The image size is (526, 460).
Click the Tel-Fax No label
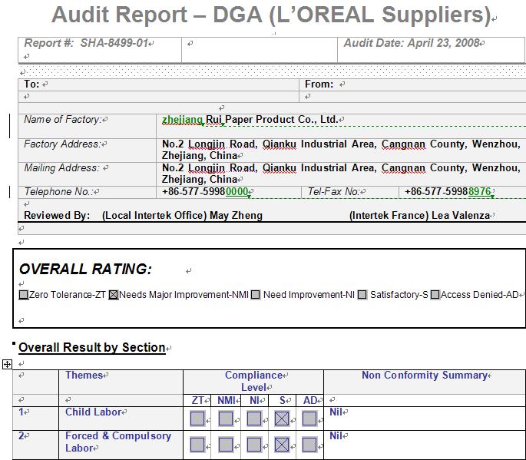[x=333, y=191]
